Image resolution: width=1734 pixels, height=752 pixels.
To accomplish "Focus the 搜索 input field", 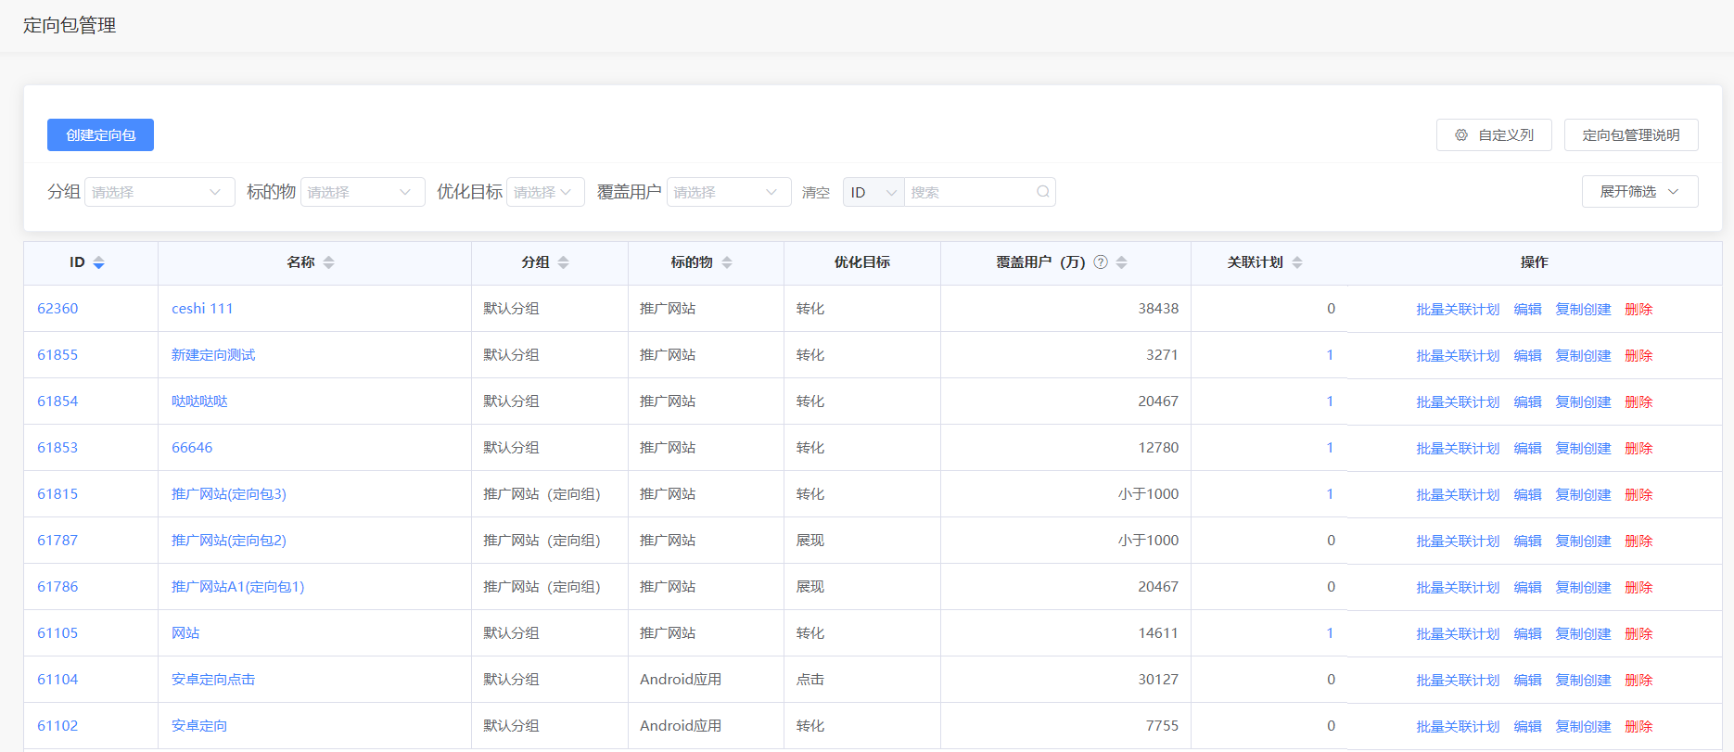I will coord(969,192).
